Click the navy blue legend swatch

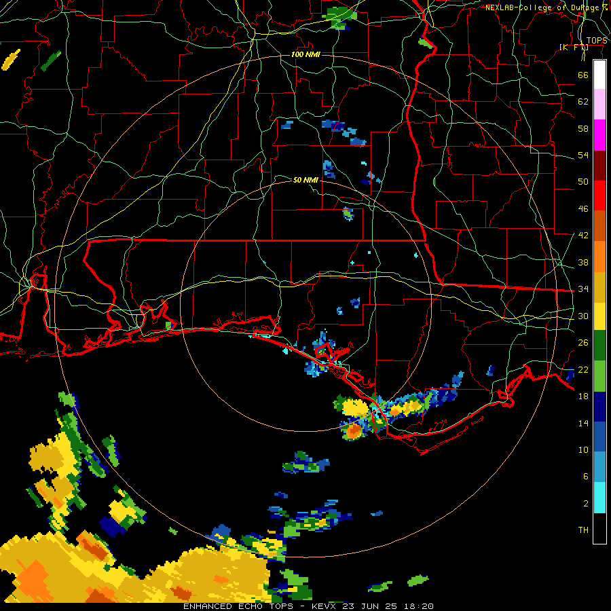pos(599,407)
